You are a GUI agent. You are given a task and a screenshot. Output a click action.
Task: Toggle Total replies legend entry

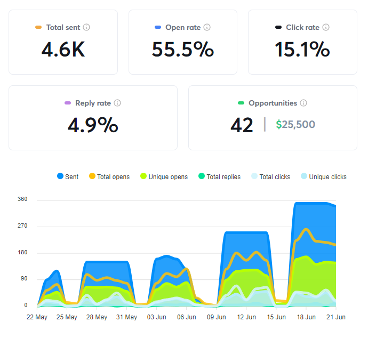(219, 176)
